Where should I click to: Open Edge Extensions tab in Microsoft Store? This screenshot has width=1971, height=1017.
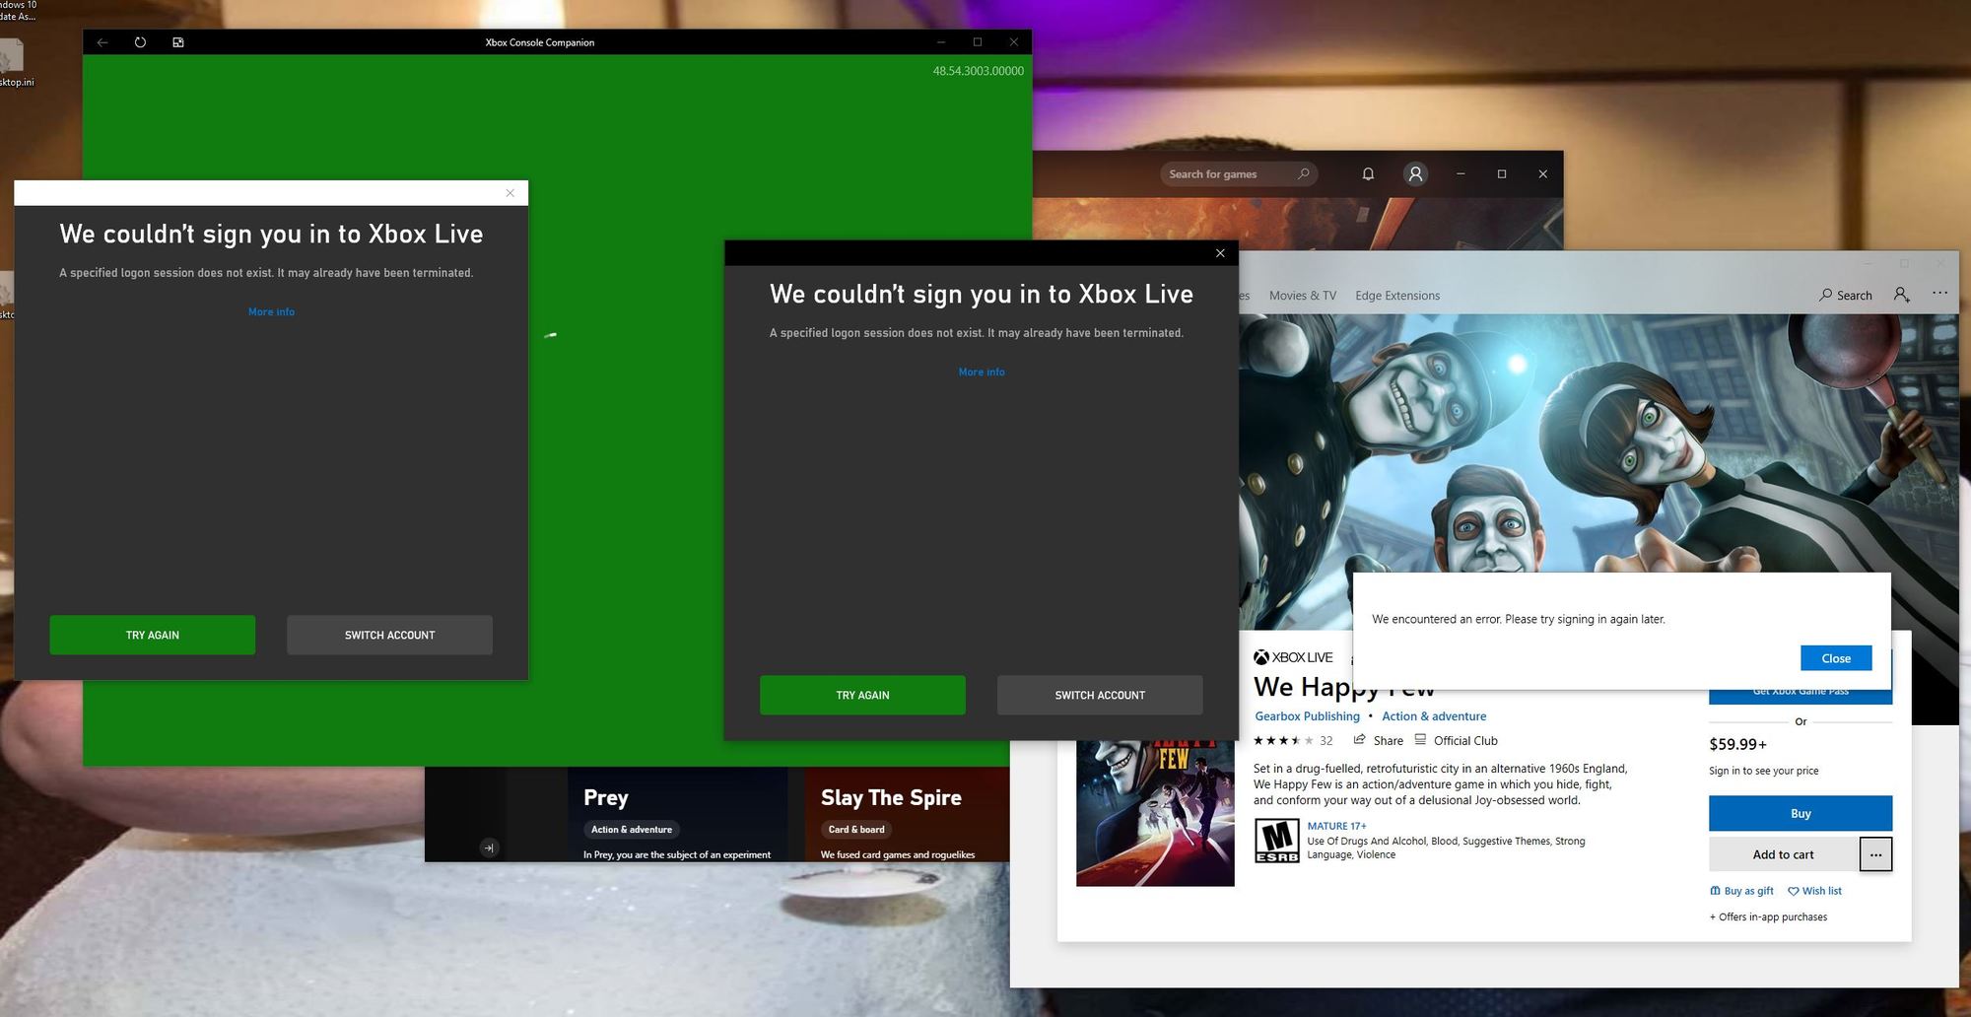1397,296
